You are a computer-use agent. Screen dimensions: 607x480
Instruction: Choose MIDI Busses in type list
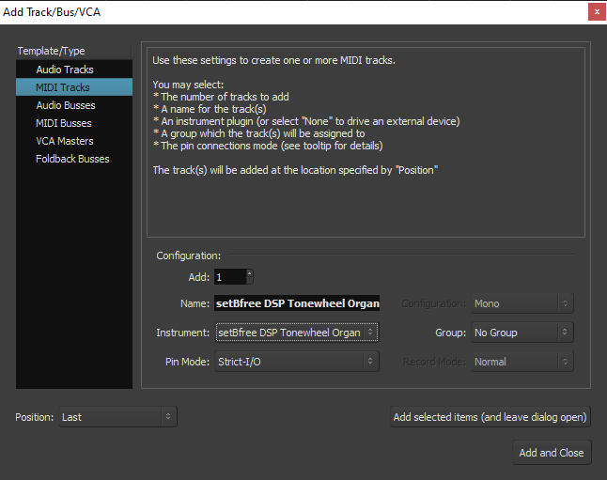pyautogui.click(x=74, y=123)
